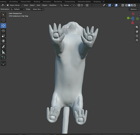140x135 pixels.
Task: Expand the shading options arrow
Action: 138,5
